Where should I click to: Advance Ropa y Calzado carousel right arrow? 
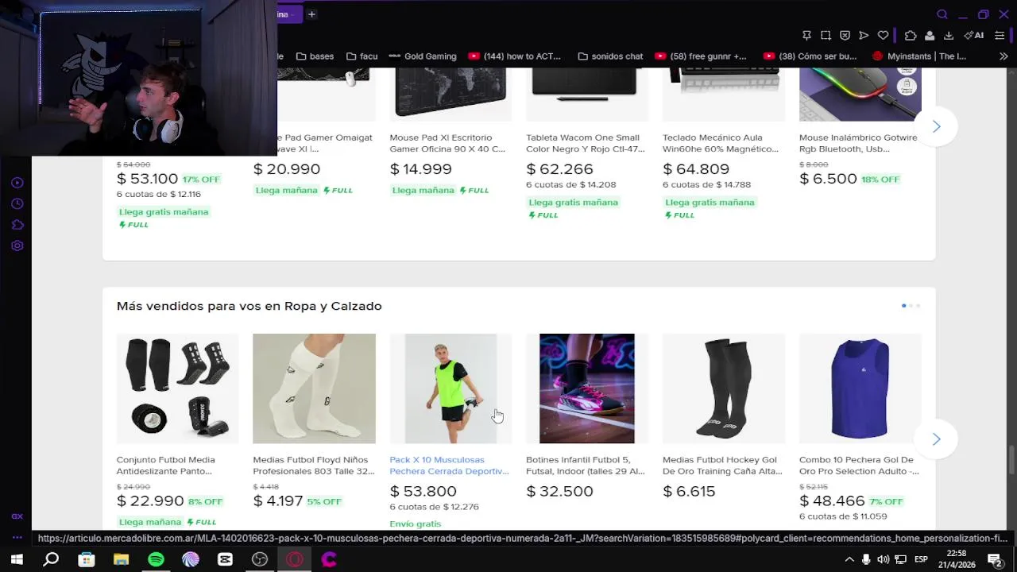[x=936, y=439]
